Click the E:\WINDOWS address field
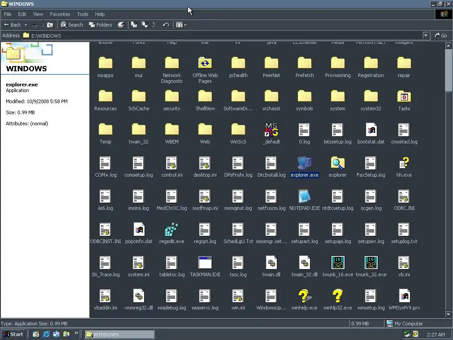The width and height of the screenshot is (453, 340). 223,35
